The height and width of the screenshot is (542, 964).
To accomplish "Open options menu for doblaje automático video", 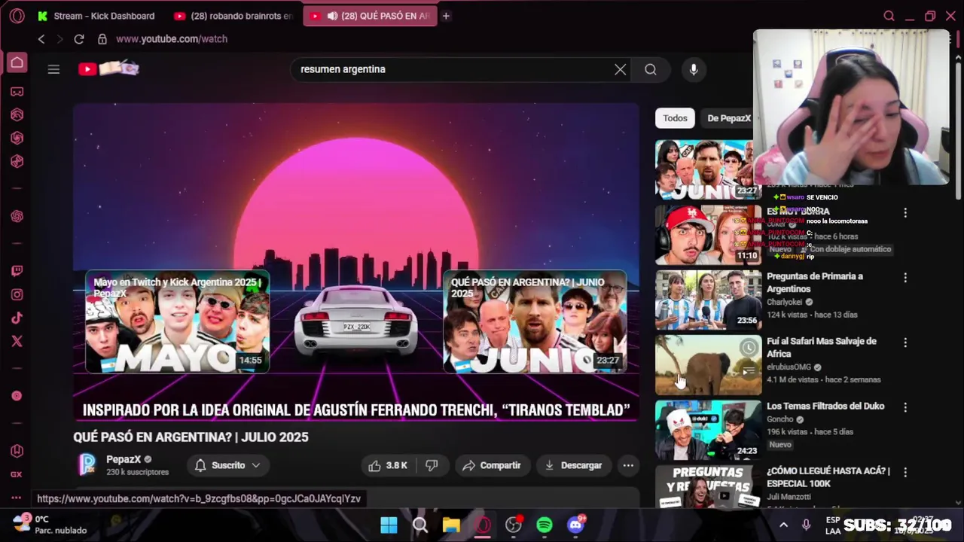I will coord(905,213).
